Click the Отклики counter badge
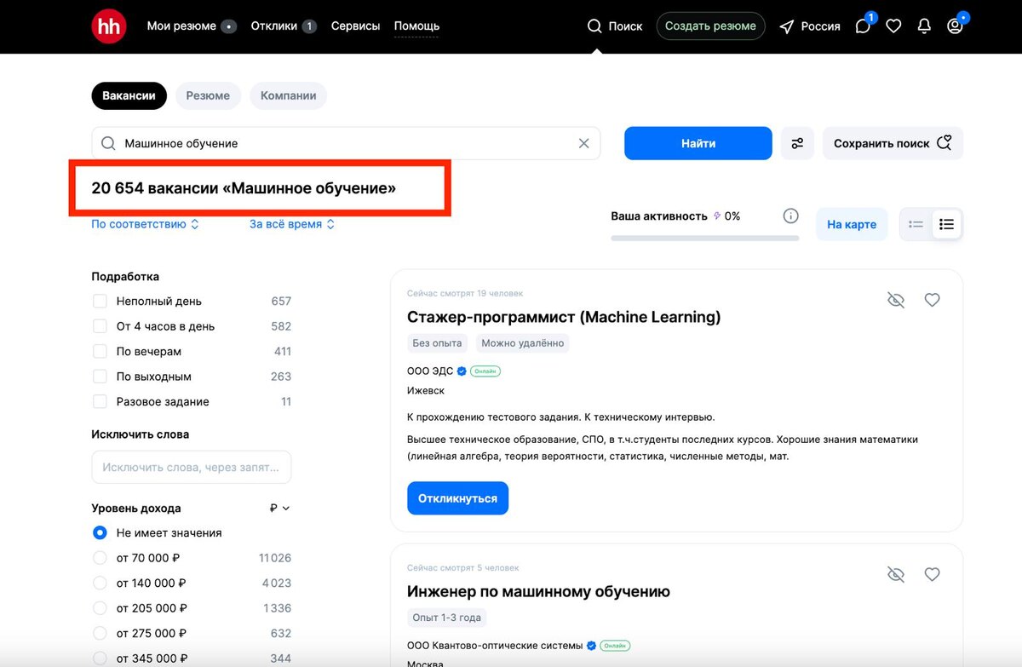The image size is (1022, 667). (x=309, y=26)
